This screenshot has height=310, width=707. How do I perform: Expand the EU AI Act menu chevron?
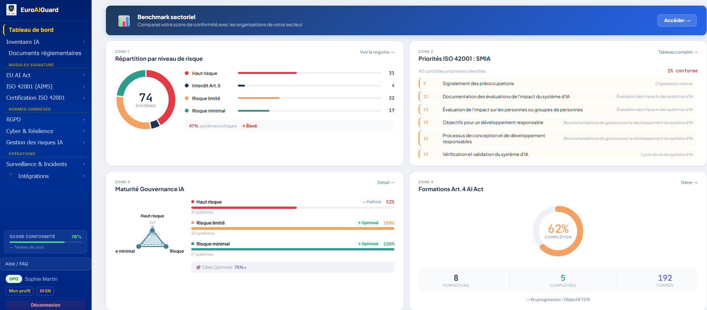tap(84, 75)
